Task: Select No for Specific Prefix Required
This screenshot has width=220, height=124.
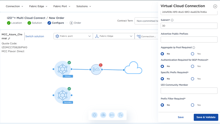Action: [162, 79]
